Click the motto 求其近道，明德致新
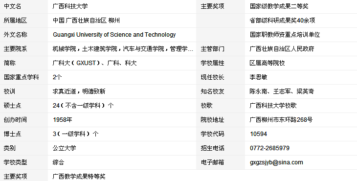 (79, 91)
